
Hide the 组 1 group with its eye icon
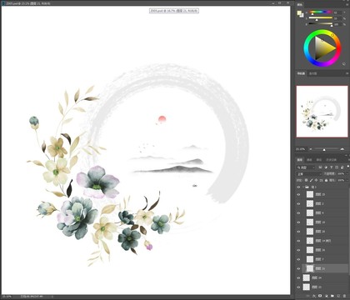pyautogui.click(x=298, y=187)
